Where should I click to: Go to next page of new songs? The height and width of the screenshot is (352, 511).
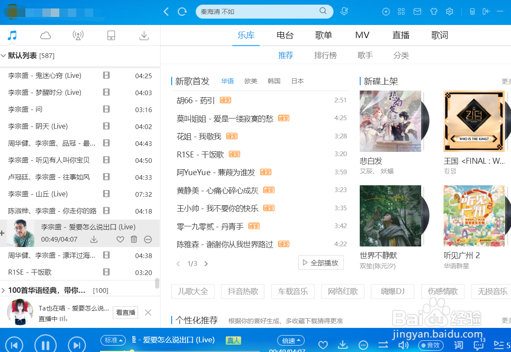[x=206, y=264]
